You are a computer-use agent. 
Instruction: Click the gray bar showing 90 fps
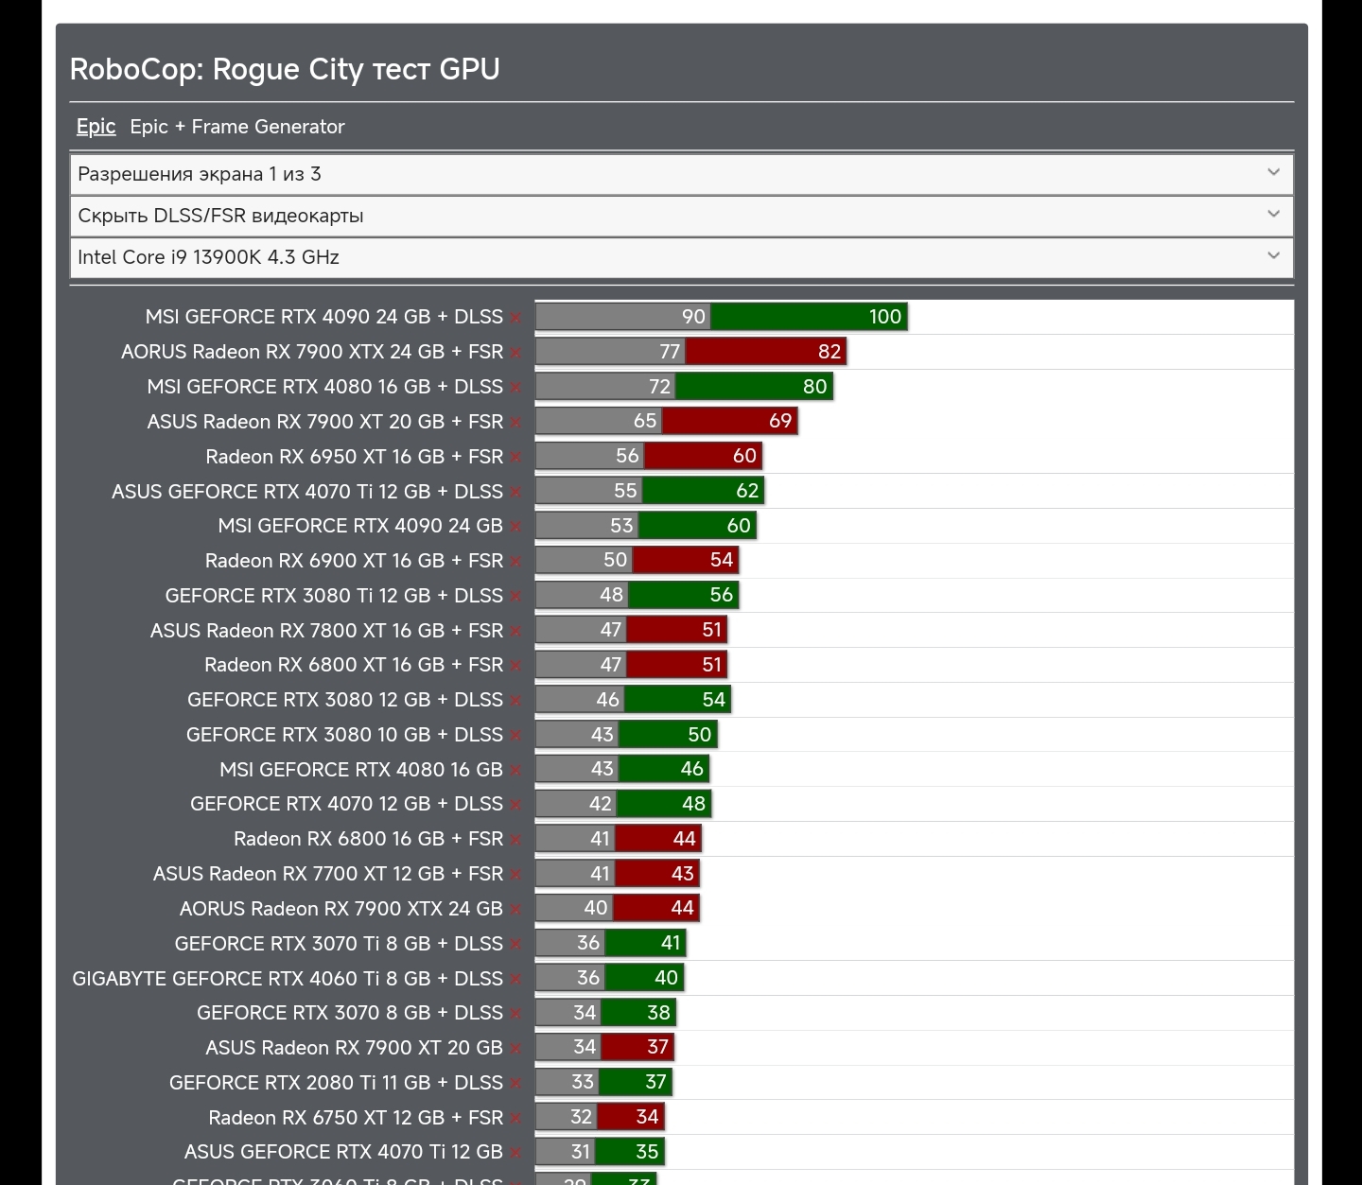(623, 317)
